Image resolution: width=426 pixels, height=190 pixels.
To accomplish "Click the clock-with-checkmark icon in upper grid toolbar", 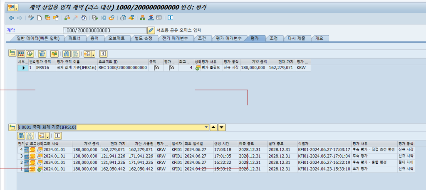I will tap(30, 54).
